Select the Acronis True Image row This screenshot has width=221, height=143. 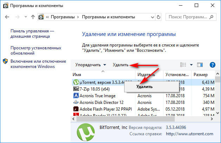(143, 96)
